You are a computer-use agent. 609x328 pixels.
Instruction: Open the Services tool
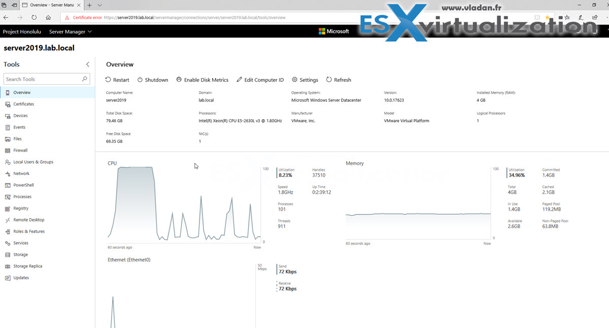click(x=47, y=243)
